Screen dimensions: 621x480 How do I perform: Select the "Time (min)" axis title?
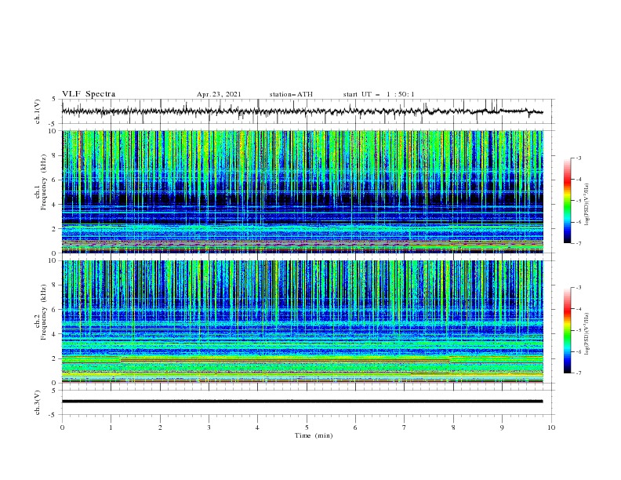(314, 435)
